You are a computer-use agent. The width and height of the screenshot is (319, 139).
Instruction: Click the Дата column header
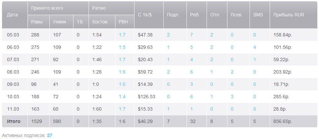(x=12, y=15)
